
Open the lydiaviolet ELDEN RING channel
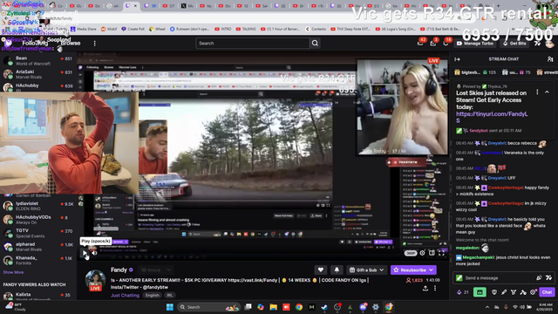(38, 206)
